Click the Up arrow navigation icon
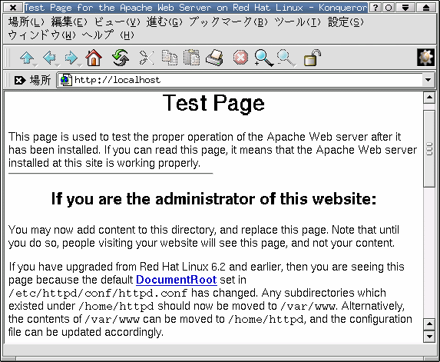Viewport: 440px width, 362px height. click(27, 58)
